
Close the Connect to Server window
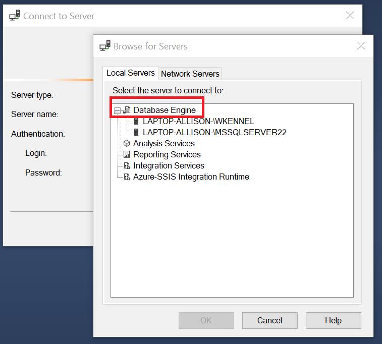coord(350,16)
